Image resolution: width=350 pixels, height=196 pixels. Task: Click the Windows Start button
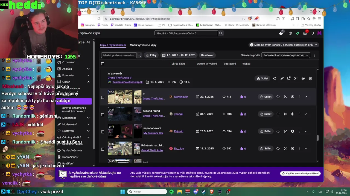[122, 192]
